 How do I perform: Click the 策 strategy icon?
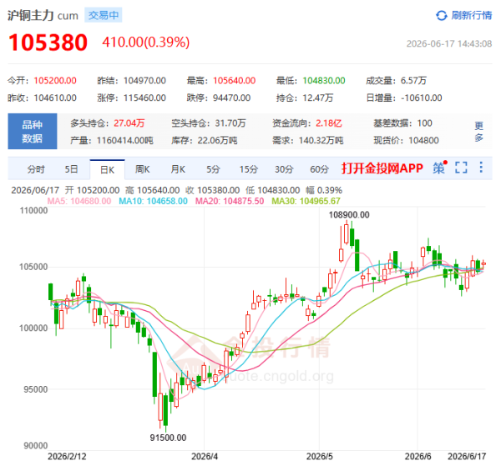click(x=440, y=168)
